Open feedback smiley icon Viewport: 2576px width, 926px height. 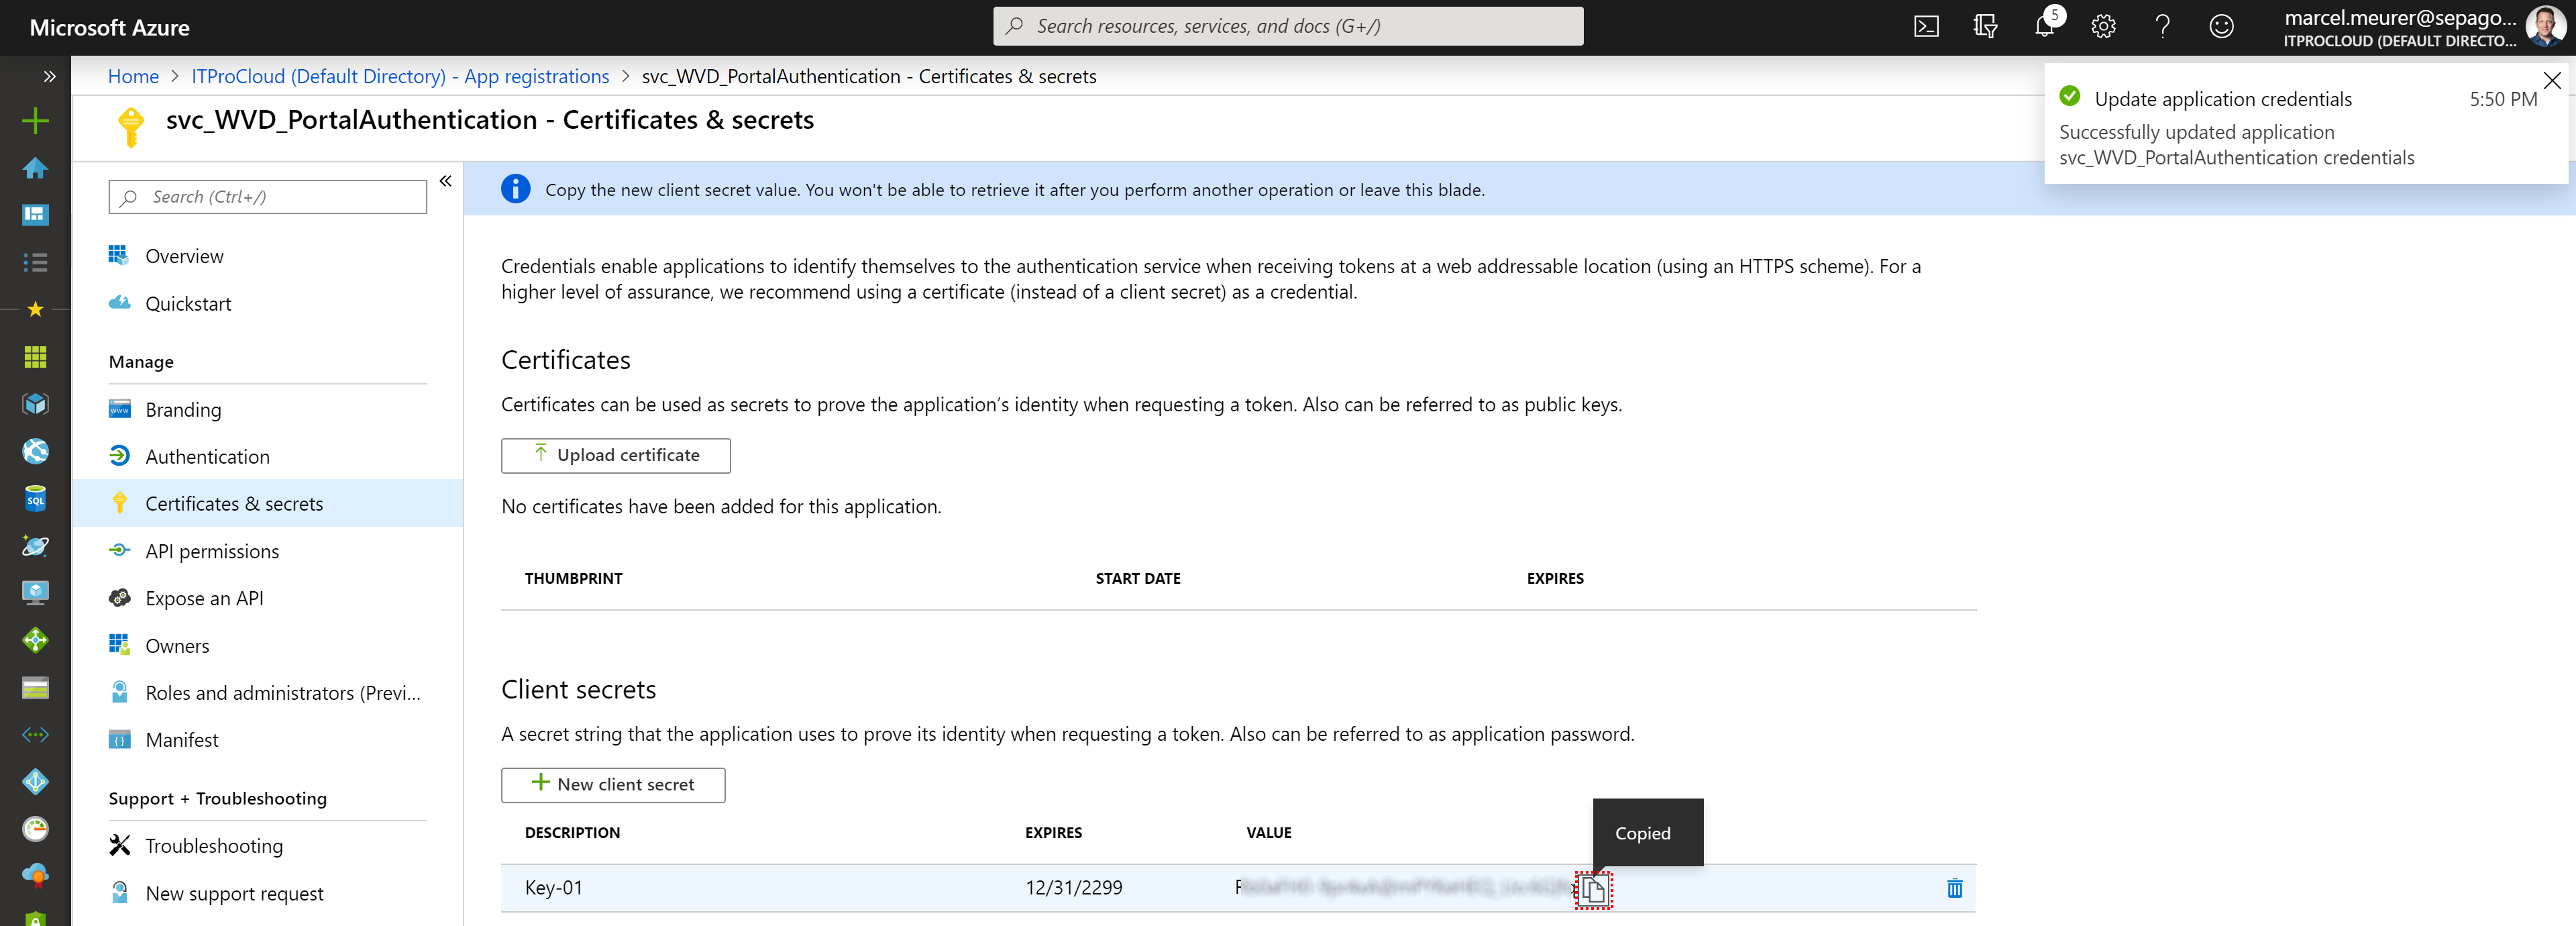click(x=2221, y=27)
